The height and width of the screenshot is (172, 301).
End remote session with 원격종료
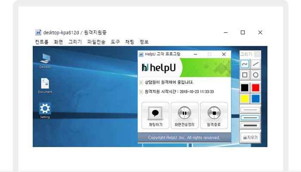(214, 116)
